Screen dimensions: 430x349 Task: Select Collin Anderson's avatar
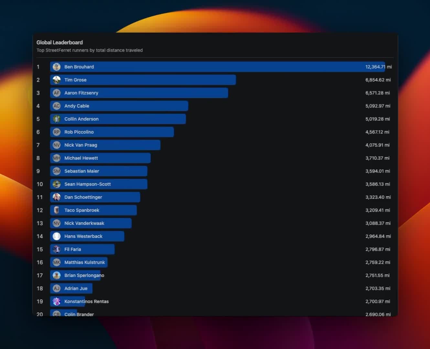[x=56, y=119]
